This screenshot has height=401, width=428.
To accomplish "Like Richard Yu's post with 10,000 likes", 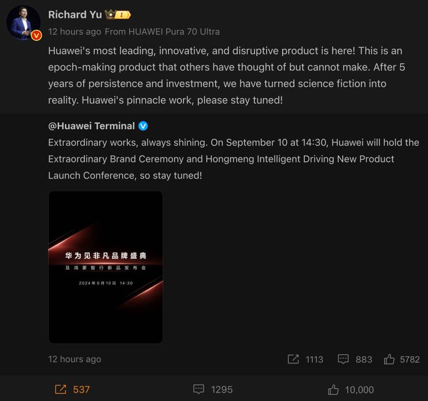I will click(333, 389).
